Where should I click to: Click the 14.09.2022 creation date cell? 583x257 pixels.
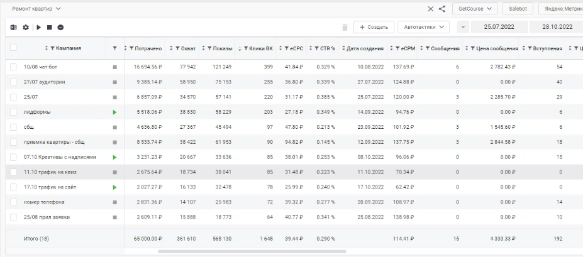(370, 112)
